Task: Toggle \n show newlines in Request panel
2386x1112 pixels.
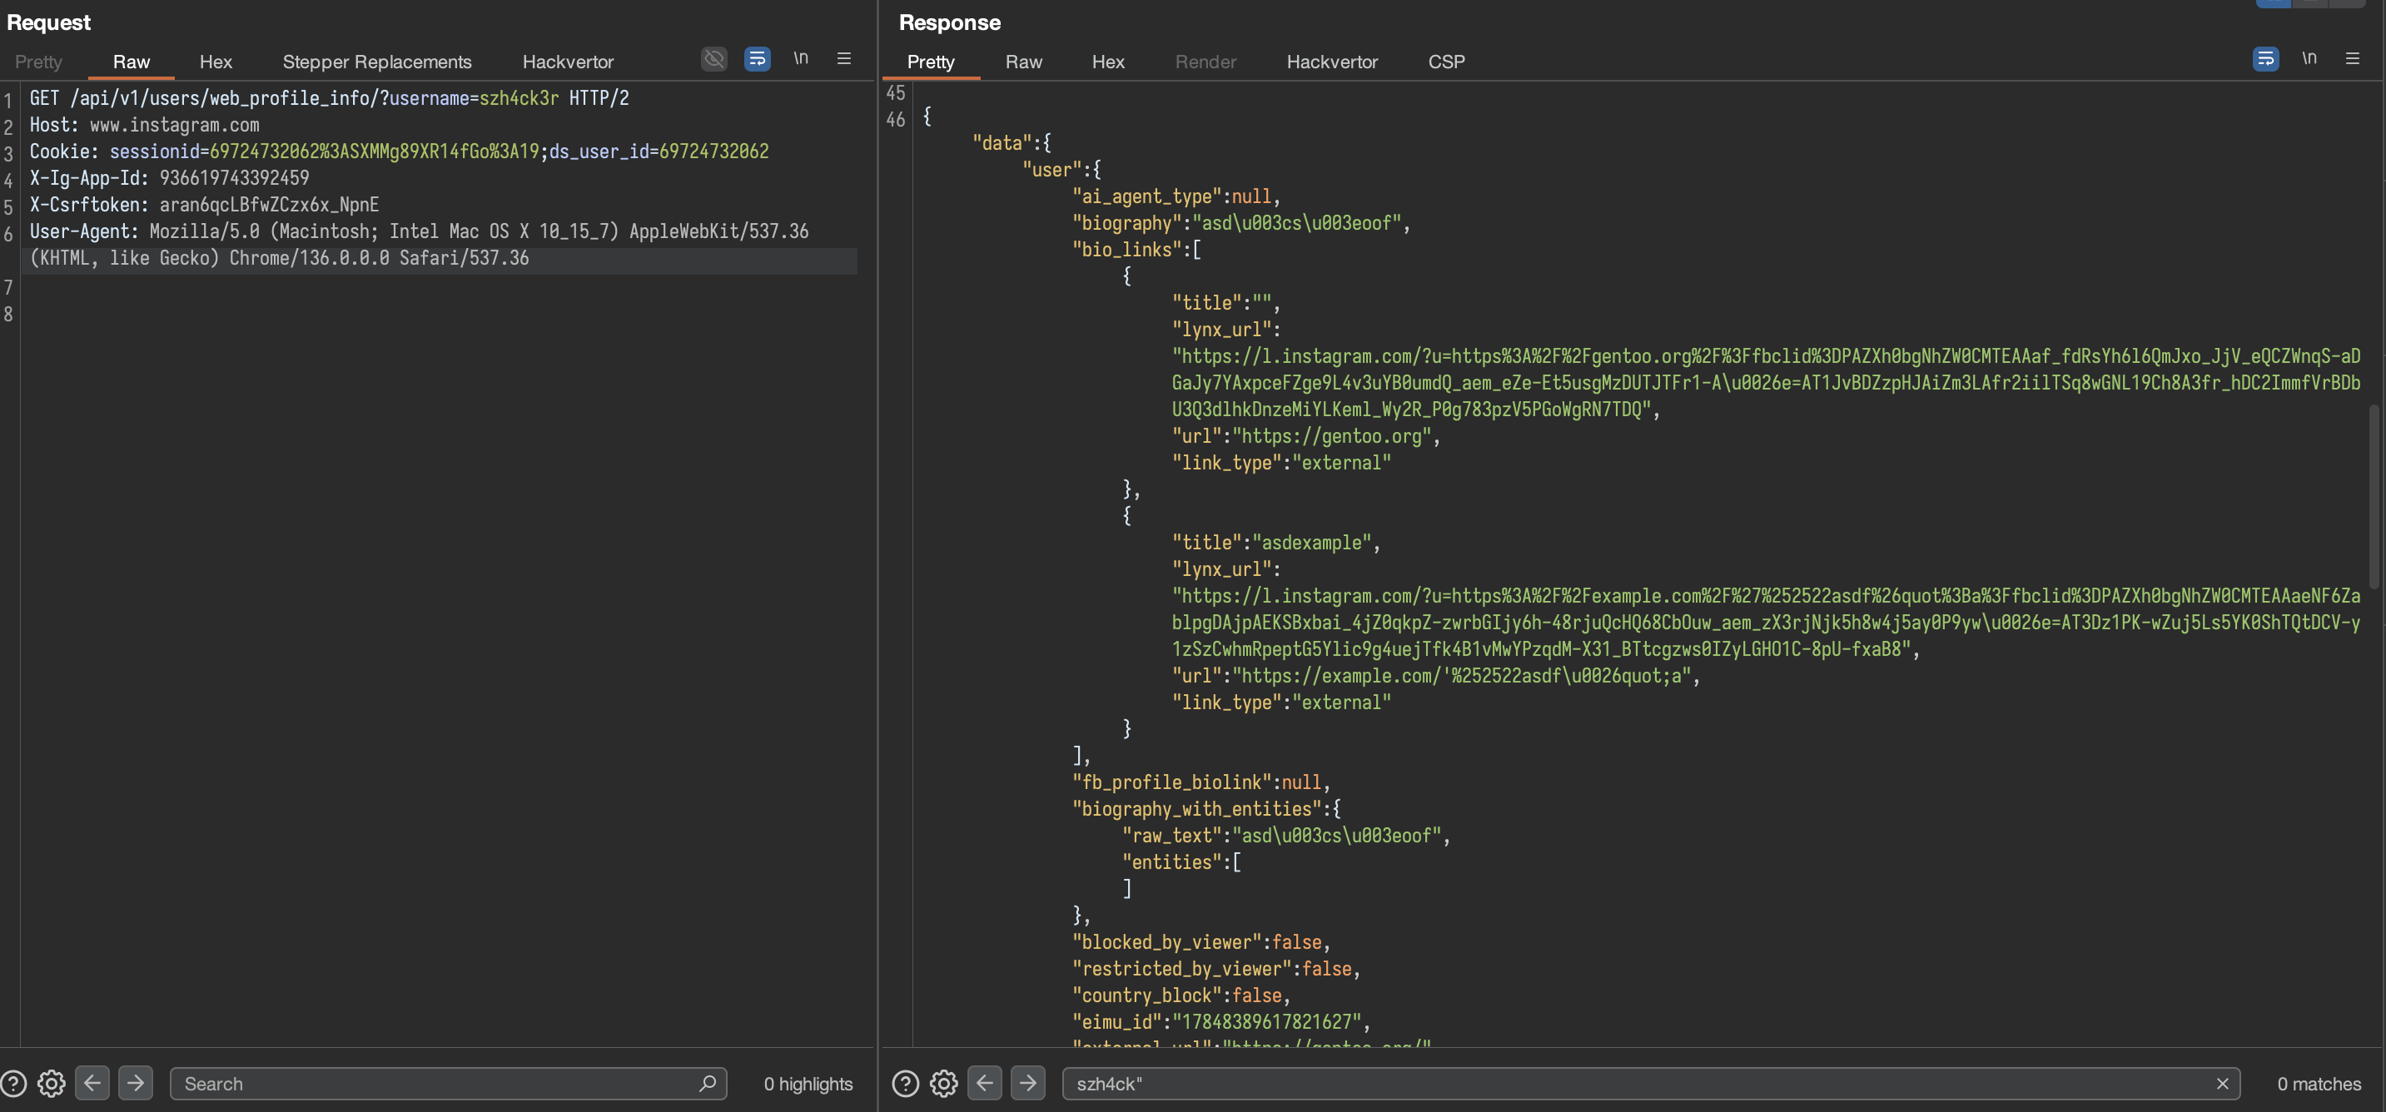Action: click(800, 58)
